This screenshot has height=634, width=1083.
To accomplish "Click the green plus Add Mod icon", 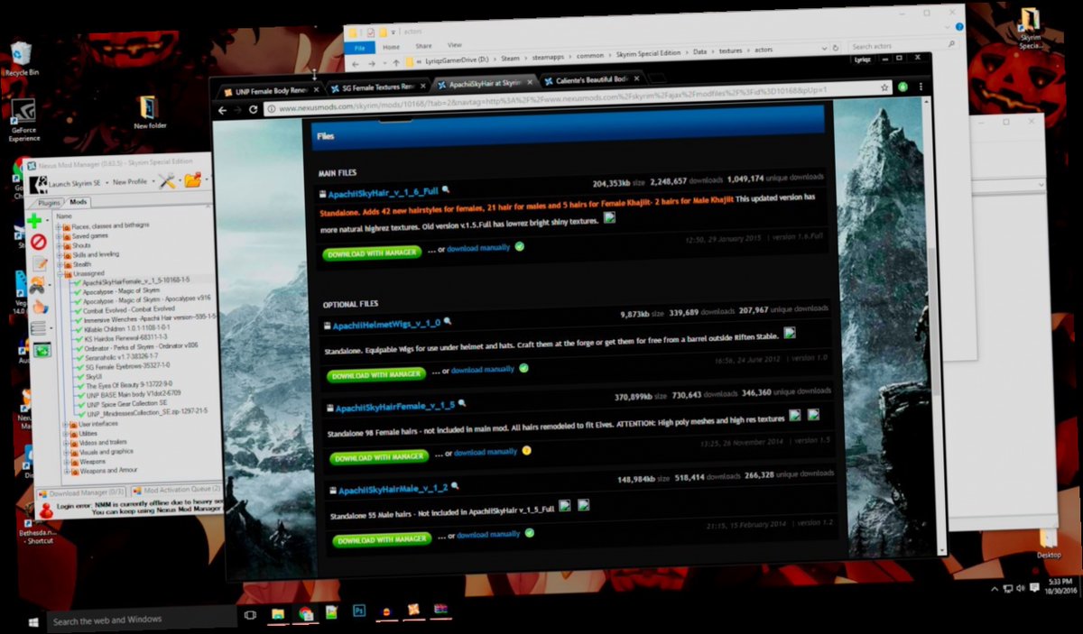I will (x=35, y=221).
